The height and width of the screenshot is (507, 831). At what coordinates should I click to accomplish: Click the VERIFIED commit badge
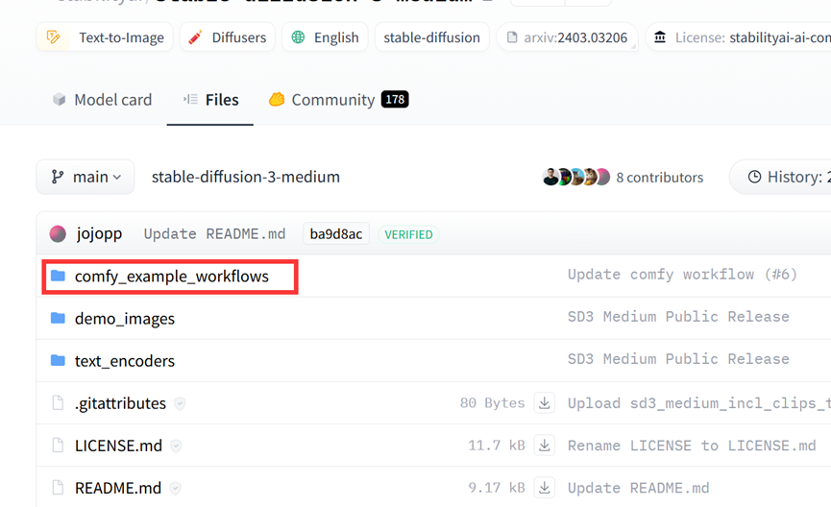[x=408, y=234]
